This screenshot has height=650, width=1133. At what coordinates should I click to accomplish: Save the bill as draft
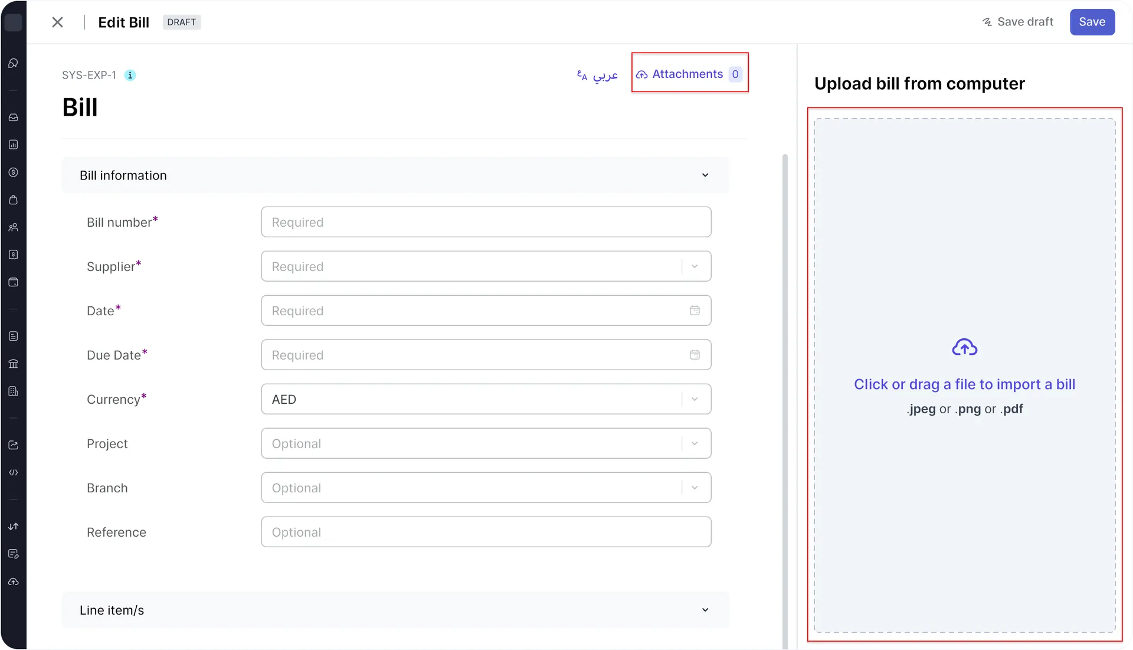pyautogui.click(x=1017, y=22)
